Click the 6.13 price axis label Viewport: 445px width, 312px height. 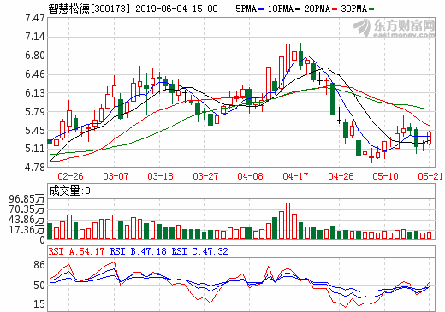35,93
